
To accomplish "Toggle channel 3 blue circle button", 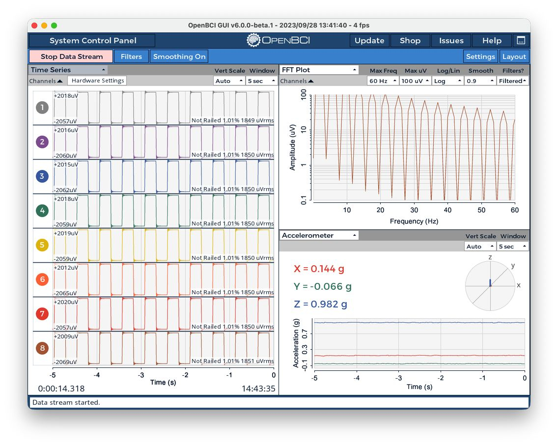I will pyautogui.click(x=42, y=176).
